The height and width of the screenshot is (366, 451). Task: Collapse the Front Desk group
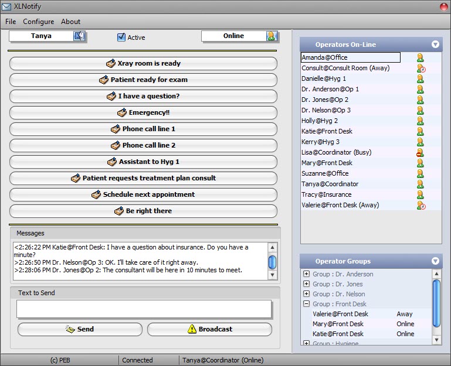[306, 304]
